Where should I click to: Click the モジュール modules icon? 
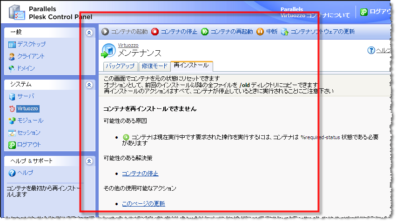pos(12,121)
